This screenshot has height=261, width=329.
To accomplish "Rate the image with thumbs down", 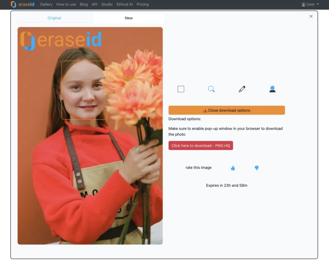I will tap(256, 168).
